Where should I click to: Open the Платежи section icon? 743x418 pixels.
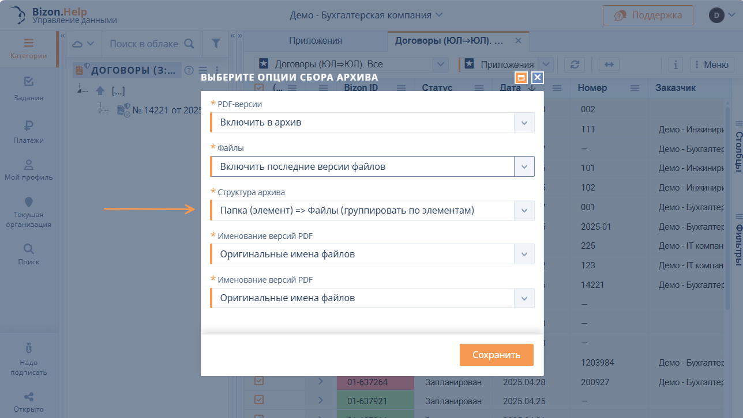point(29,126)
